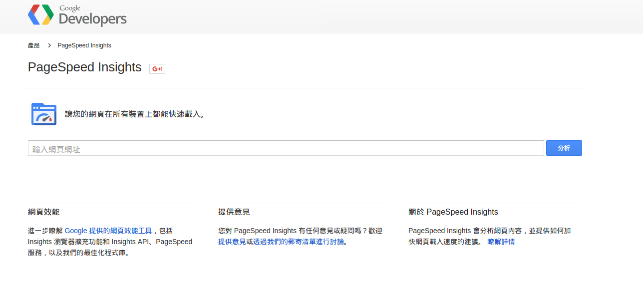Click the 網頁效能 section heading
The image size is (643, 302).
(43, 212)
